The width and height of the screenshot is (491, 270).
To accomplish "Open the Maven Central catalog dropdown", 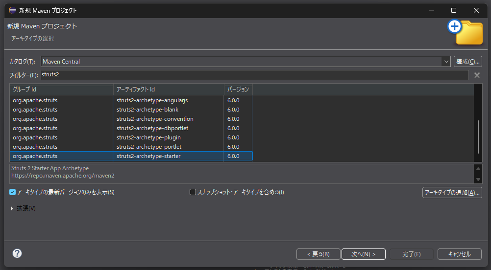I will coord(446,62).
